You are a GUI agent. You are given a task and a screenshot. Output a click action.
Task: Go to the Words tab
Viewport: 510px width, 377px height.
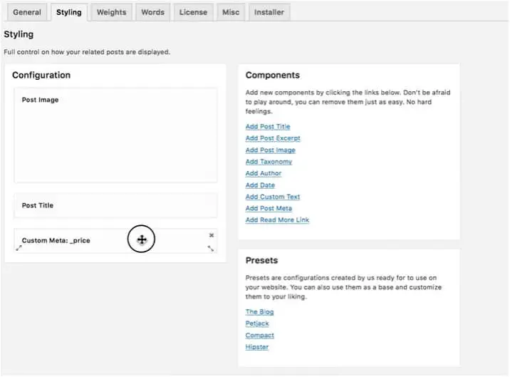(x=153, y=12)
